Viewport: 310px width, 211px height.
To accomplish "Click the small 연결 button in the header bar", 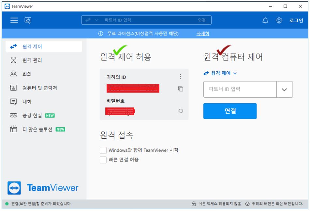I will coord(202,20).
